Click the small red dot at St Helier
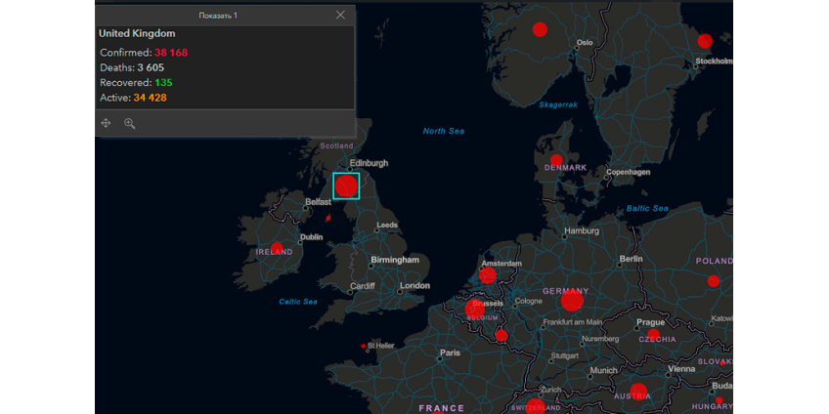This screenshot has height=414, width=829. click(x=364, y=346)
